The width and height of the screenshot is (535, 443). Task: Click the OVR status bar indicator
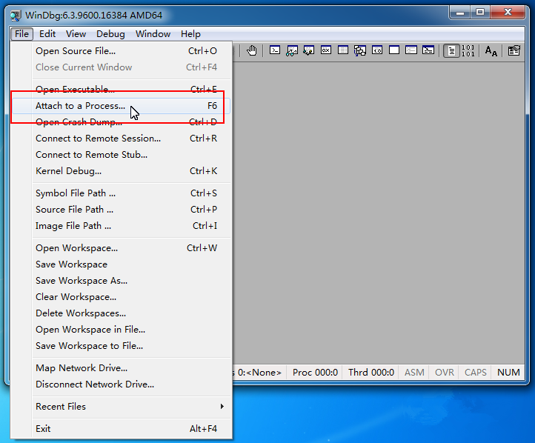[445, 373]
